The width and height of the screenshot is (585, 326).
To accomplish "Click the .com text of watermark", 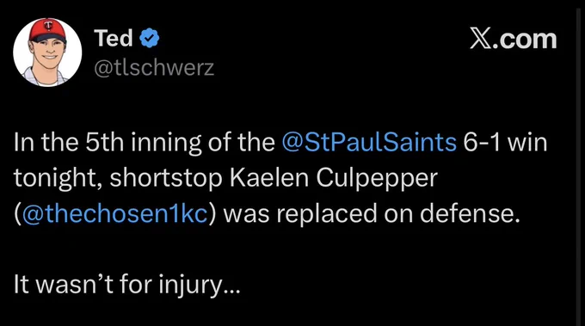I will tap(525, 39).
